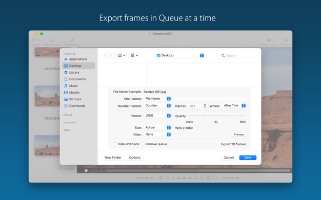This screenshot has height=200, width=321.
Task: Click the Add to Queue icon
Action: (x=52, y=40)
